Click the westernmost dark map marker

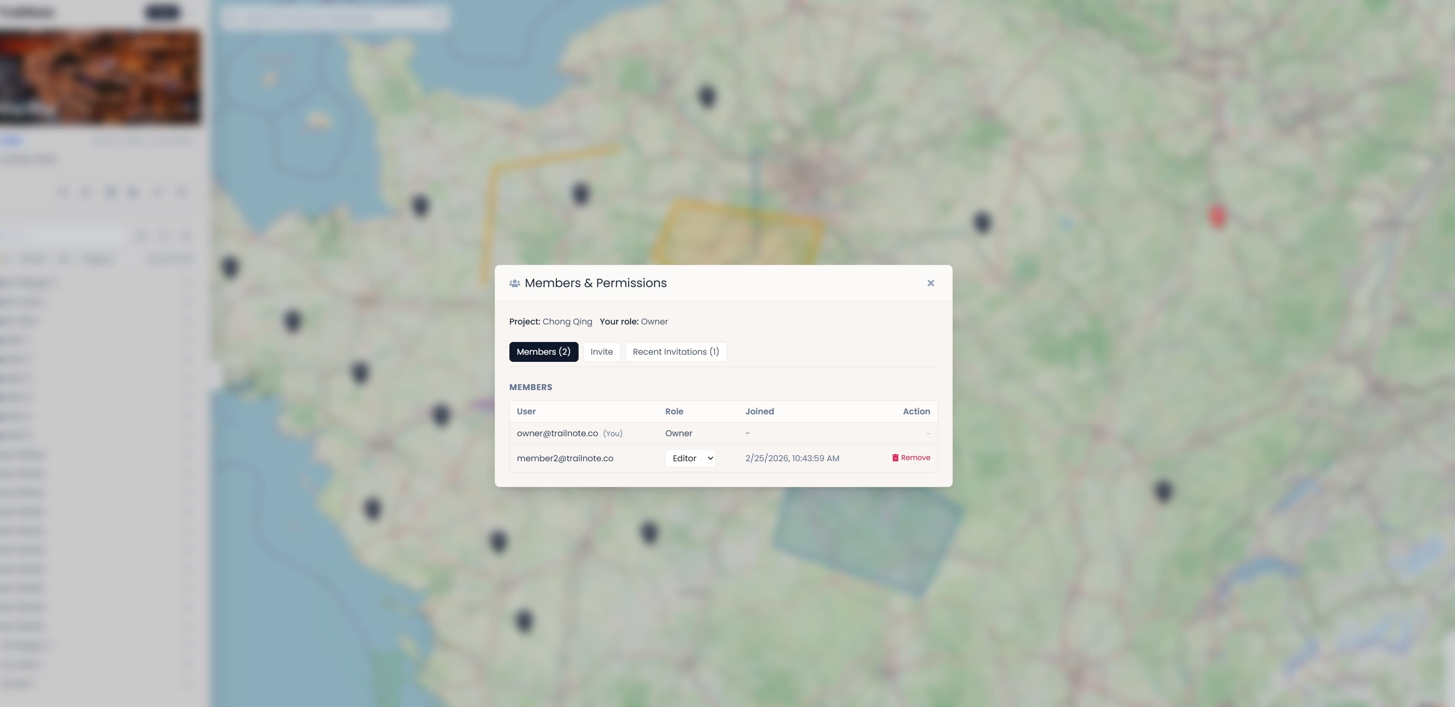pyautogui.click(x=230, y=266)
